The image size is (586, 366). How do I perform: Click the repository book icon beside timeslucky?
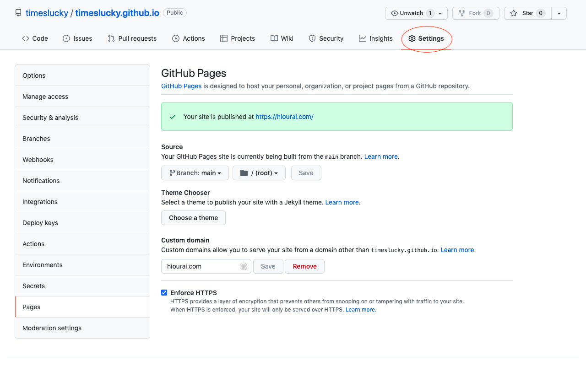click(x=18, y=13)
